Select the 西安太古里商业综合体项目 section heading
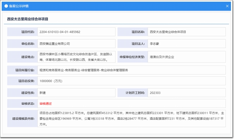The width and height of the screenshot is (234, 139). [x=28, y=19]
